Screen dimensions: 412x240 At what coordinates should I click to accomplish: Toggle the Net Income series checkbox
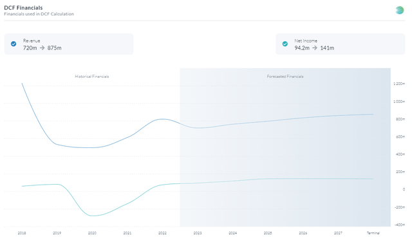click(x=285, y=44)
